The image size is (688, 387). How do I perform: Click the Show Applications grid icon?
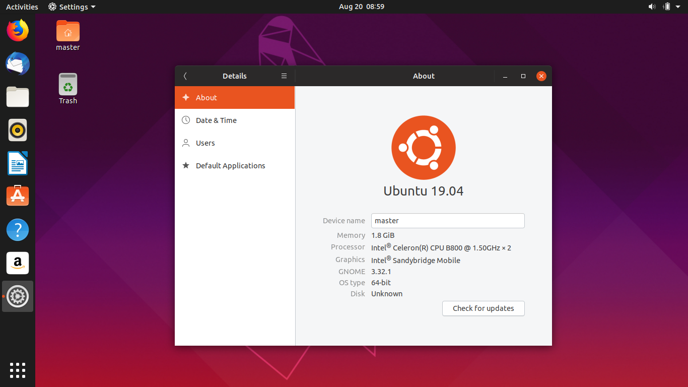coord(17,370)
